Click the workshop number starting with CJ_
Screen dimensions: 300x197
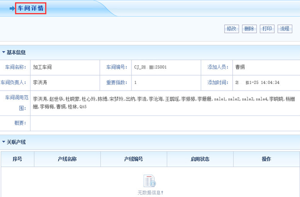[150, 67]
